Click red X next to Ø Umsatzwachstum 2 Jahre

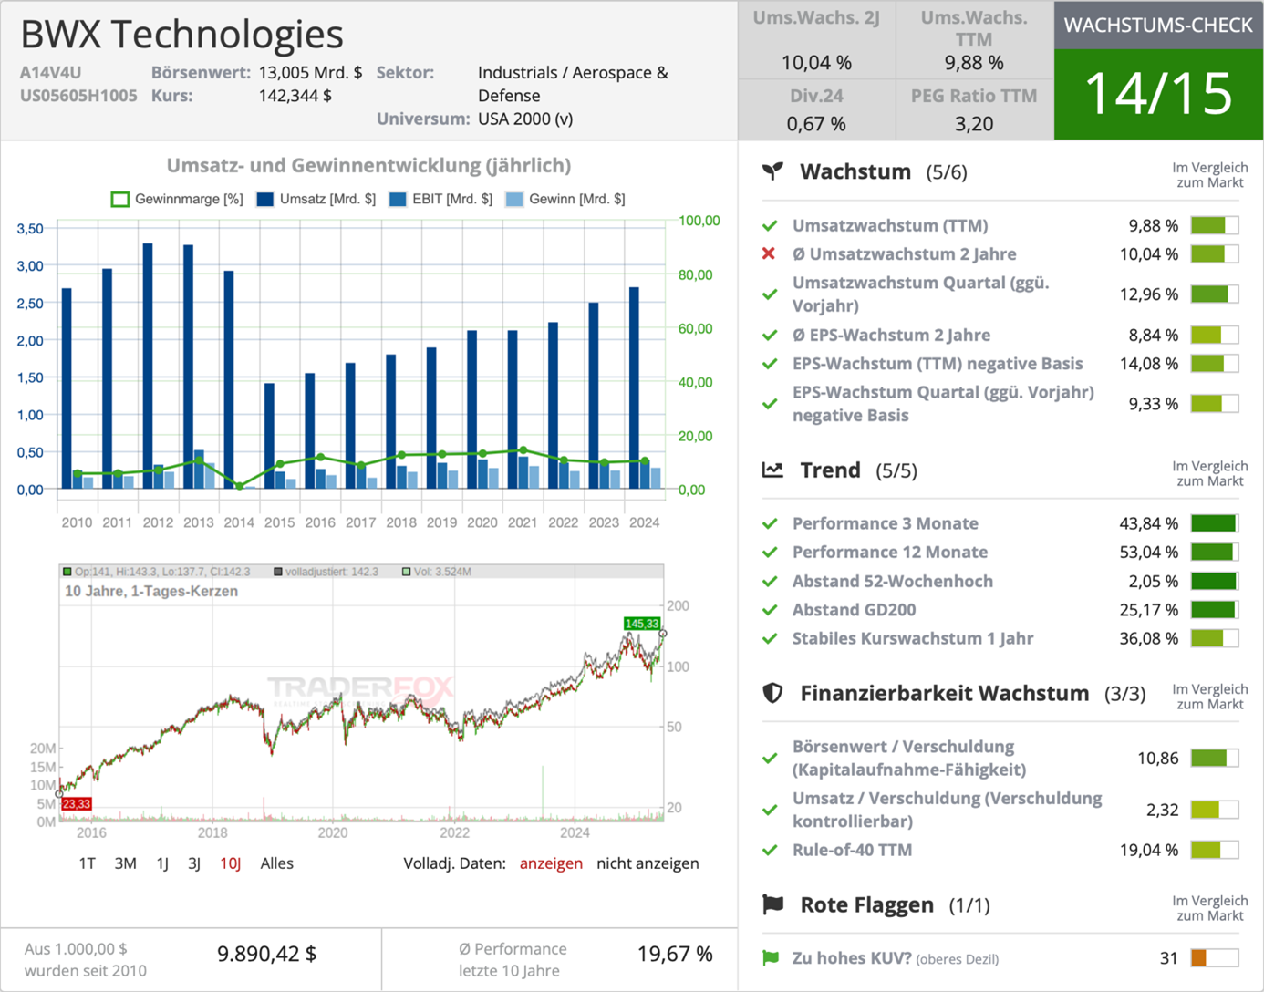coord(769,253)
